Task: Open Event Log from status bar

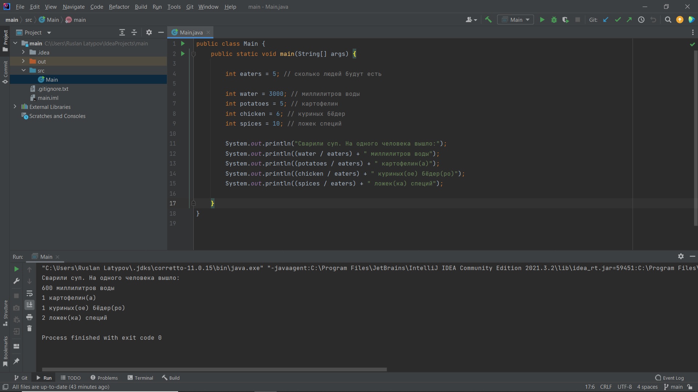Action: (x=669, y=378)
